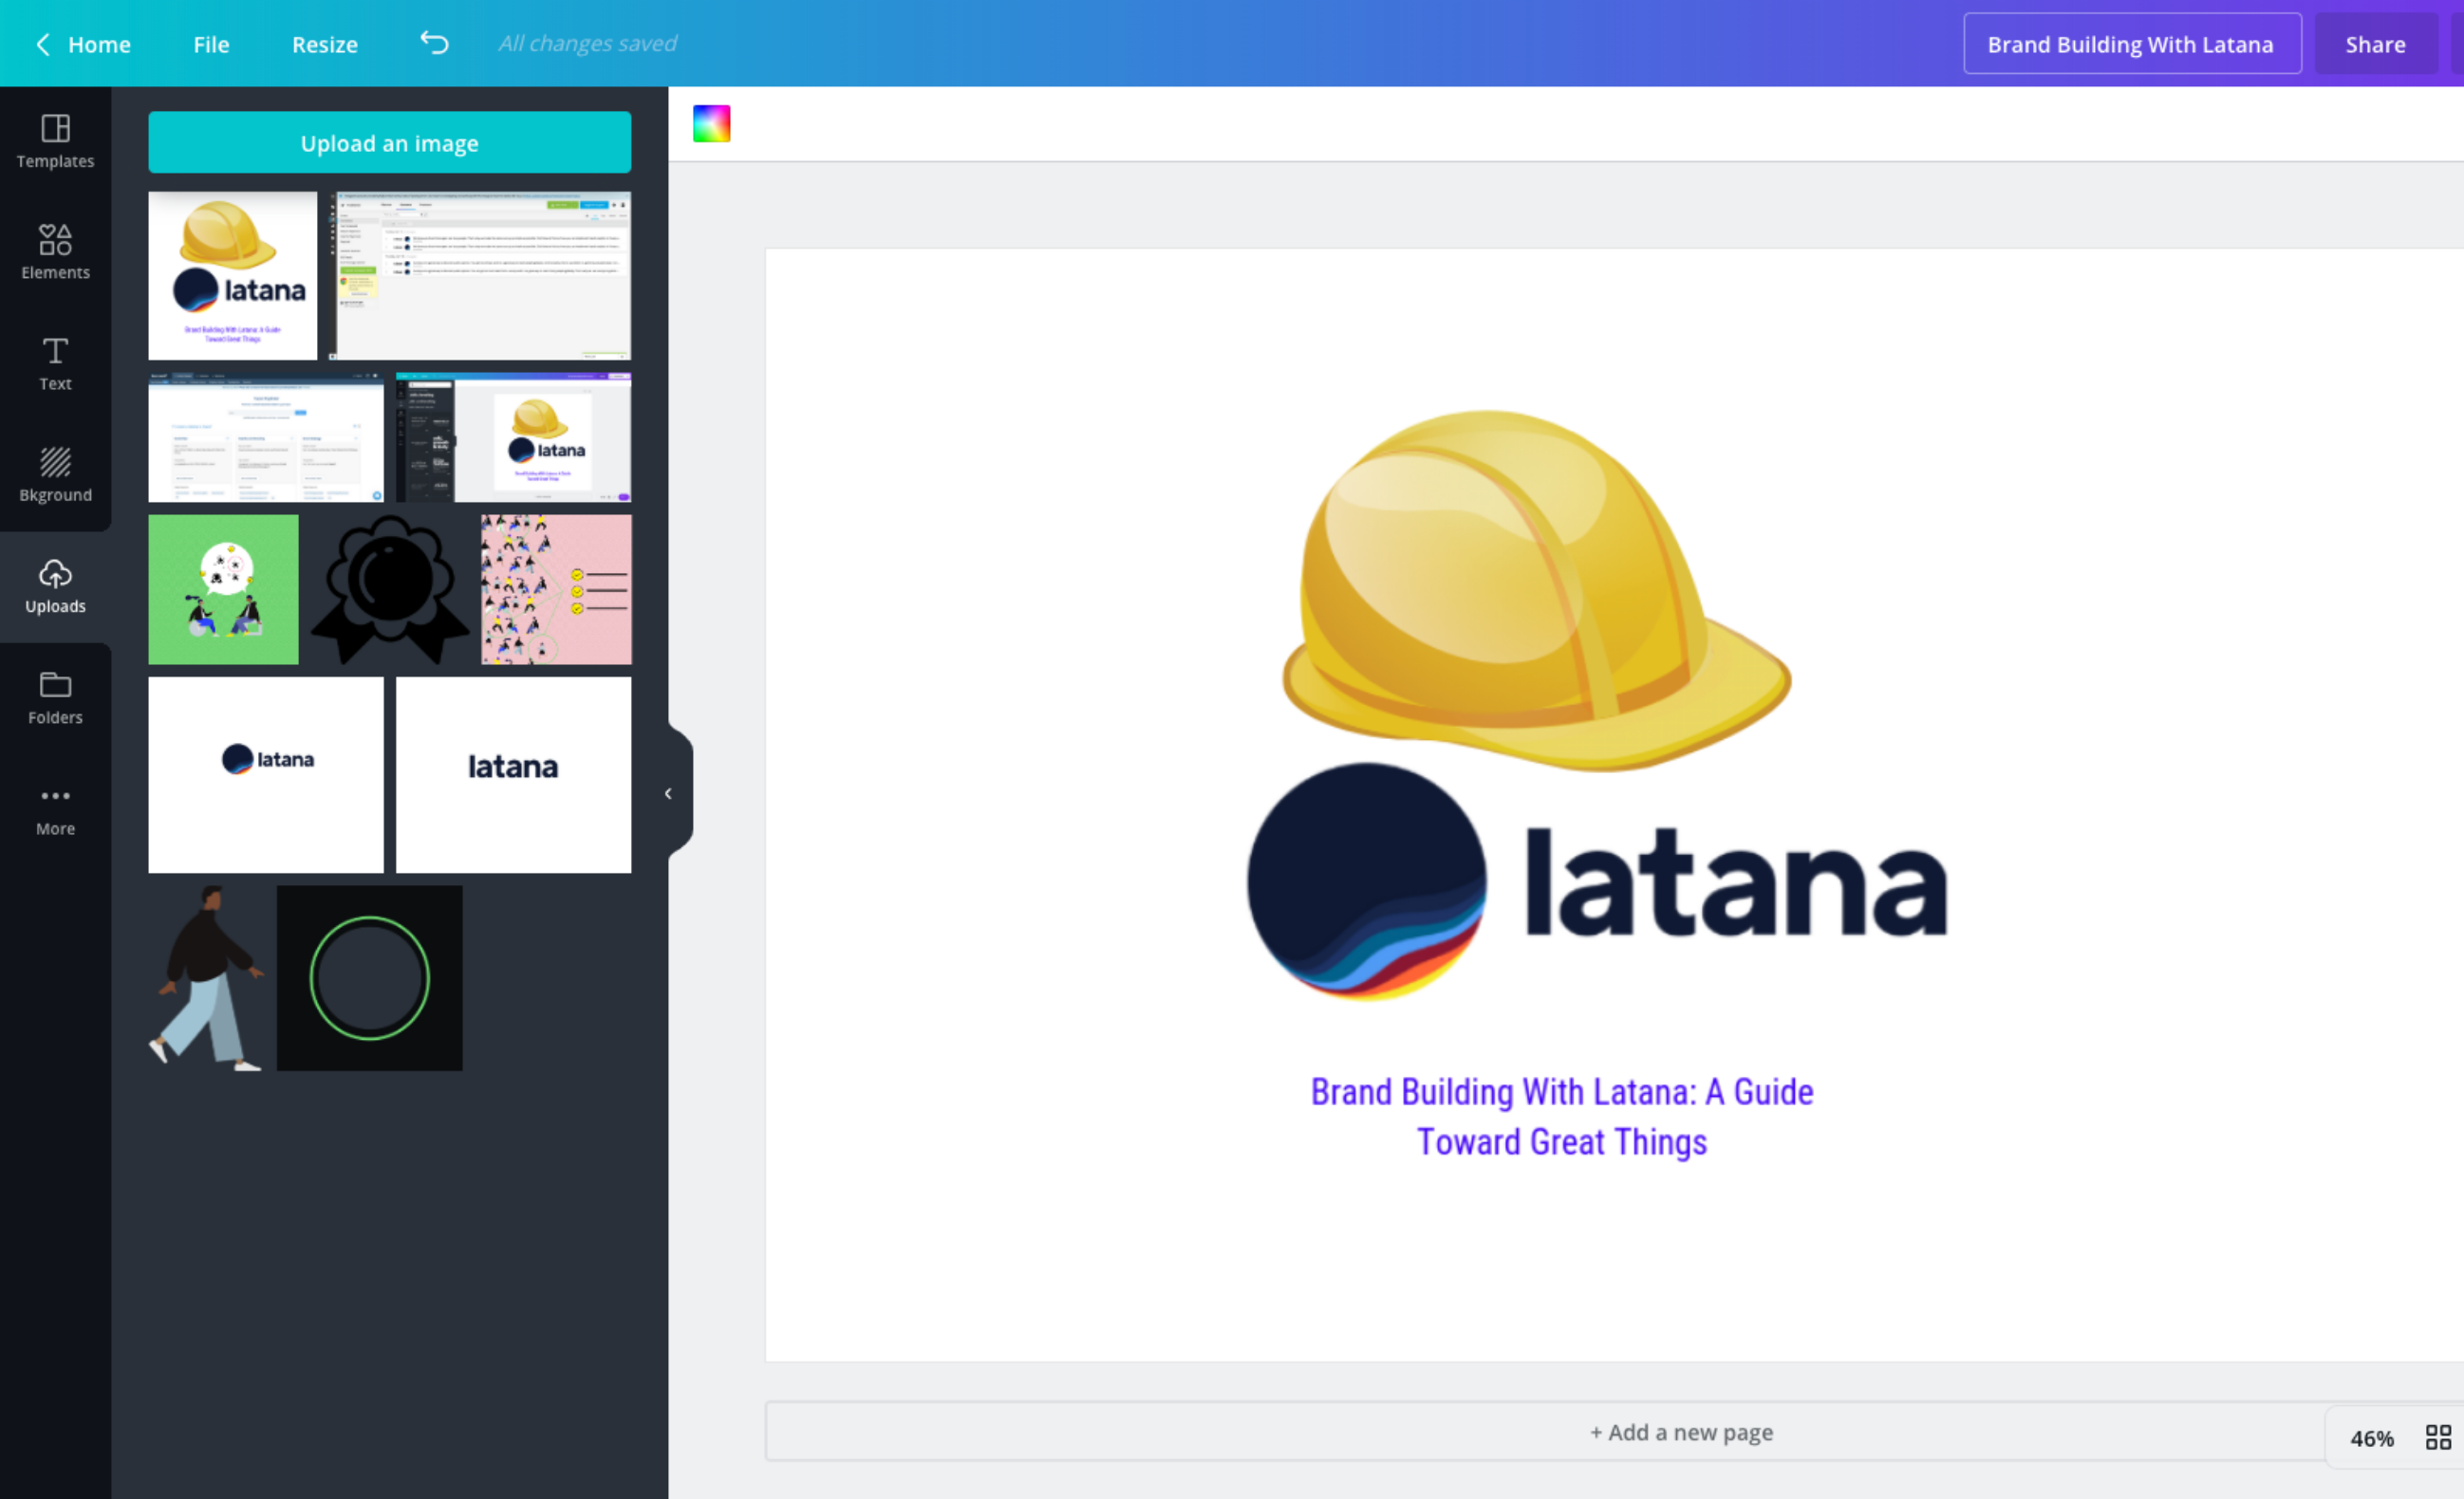Open the grid view icon
This screenshot has height=1499, width=2464.
point(2438,1437)
